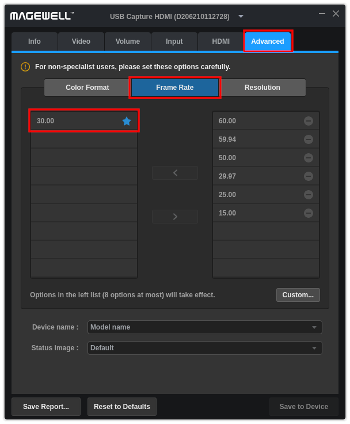350x424 pixels.
Task: Click the Custom... button
Action: point(298,295)
